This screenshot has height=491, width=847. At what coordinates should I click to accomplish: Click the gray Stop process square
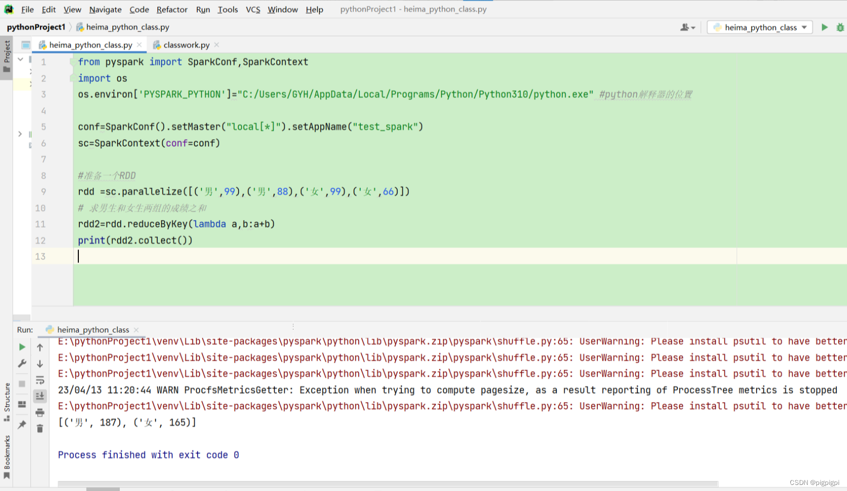22,384
